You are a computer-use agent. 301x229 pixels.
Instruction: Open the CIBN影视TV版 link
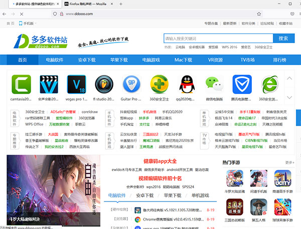(x=256, y=140)
